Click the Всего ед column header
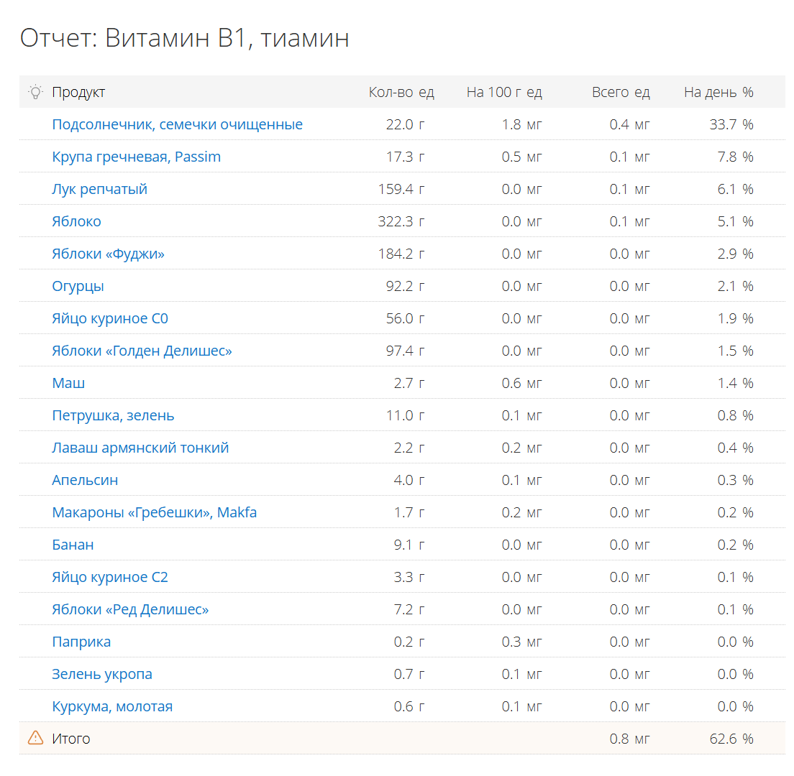The height and width of the screenshot is (776, 794). click(x=621, y=92)
